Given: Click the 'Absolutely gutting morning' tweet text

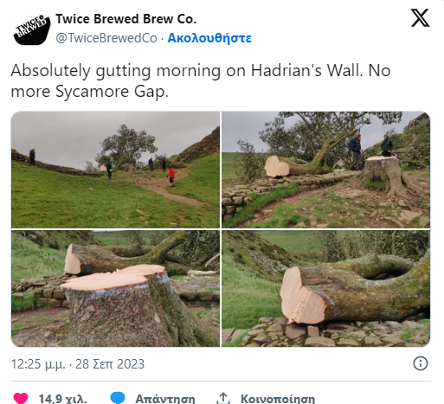Looking at the screenshot, I should [x=201, y=80].
